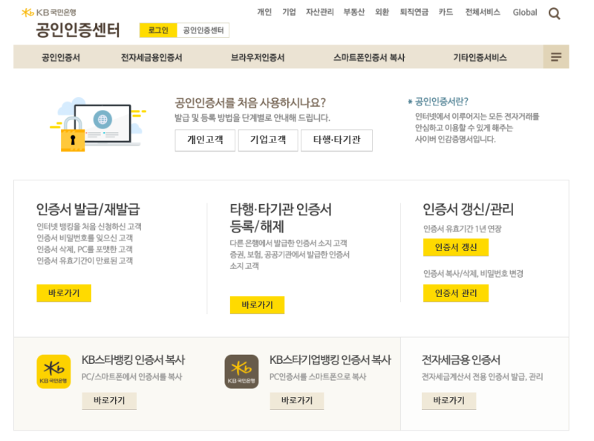Image resolution: width=594 pixels, height=441 pixels.
Task: Click the KB스타뱅킹 인증서 복사 heading
Action: click(133, 359)
